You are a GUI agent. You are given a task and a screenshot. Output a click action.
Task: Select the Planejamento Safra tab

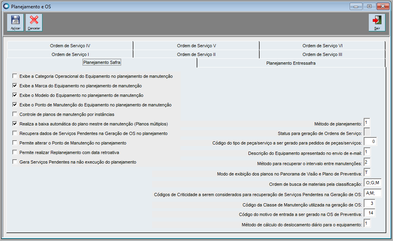[x=102, y=62]
